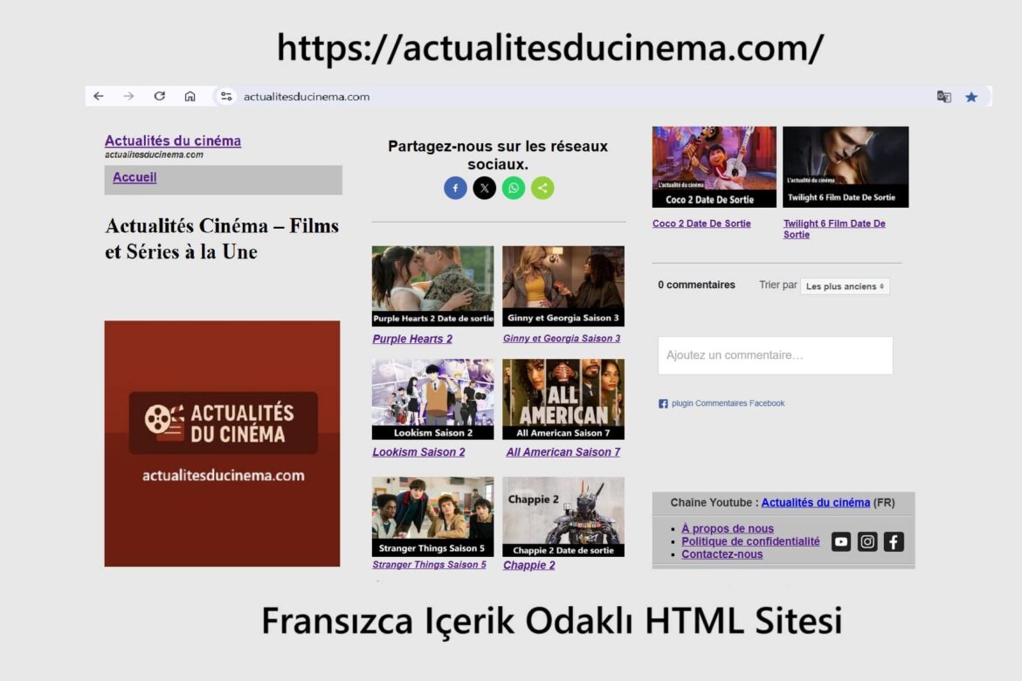Open the YouTube icon in footer
Screen dimensions: 1022x681
tap(840, 541)
